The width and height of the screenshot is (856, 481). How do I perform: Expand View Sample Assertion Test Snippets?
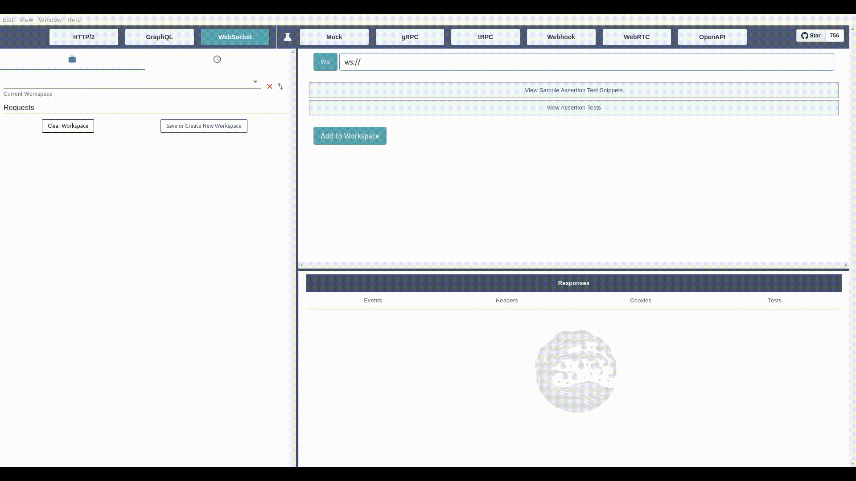point(573,90)
